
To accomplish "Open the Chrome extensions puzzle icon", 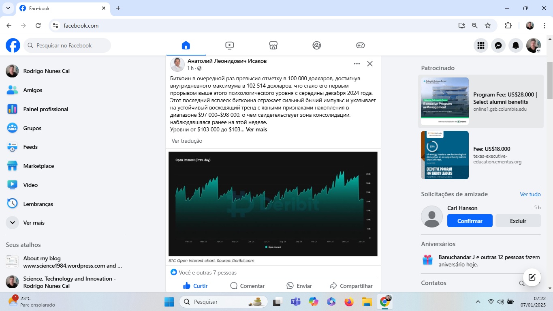I will coord(508,26).
